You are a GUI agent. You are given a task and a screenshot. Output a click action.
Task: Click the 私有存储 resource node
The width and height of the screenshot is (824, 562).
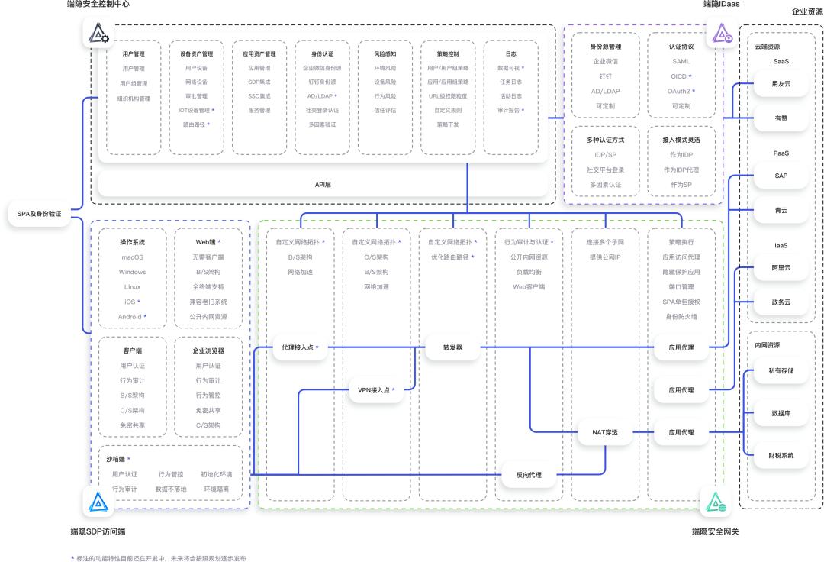point(781,370)
